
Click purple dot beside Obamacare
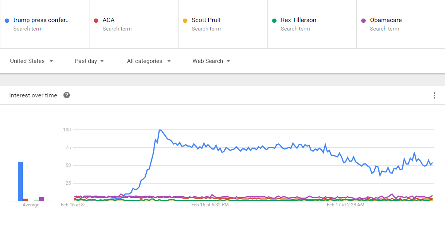click(x=363, y=20)
